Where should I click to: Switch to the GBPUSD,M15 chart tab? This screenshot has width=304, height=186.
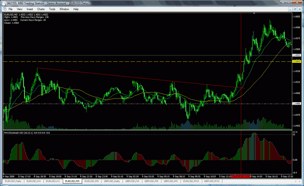tap(212, 181)
